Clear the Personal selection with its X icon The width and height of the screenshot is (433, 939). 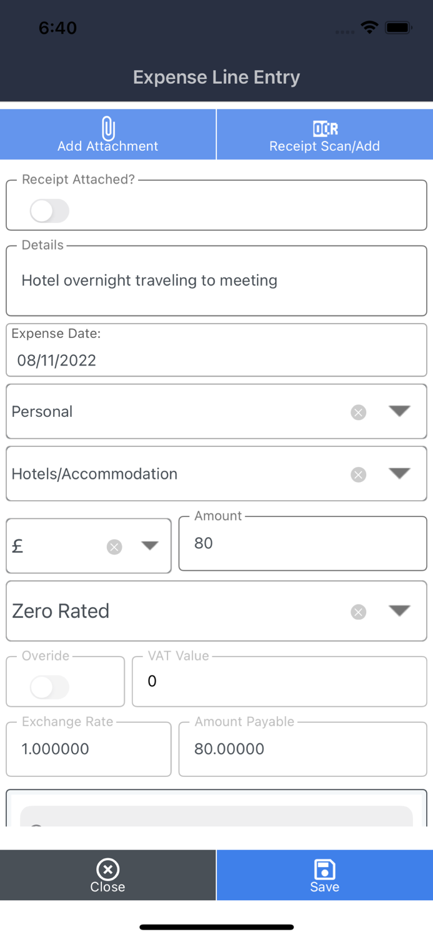pos(358,412)
